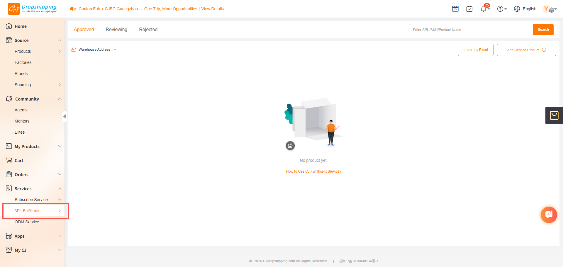Launch the AI chat assistant bubble
Screen dimensions: 563x267
[x=549, y=215]
